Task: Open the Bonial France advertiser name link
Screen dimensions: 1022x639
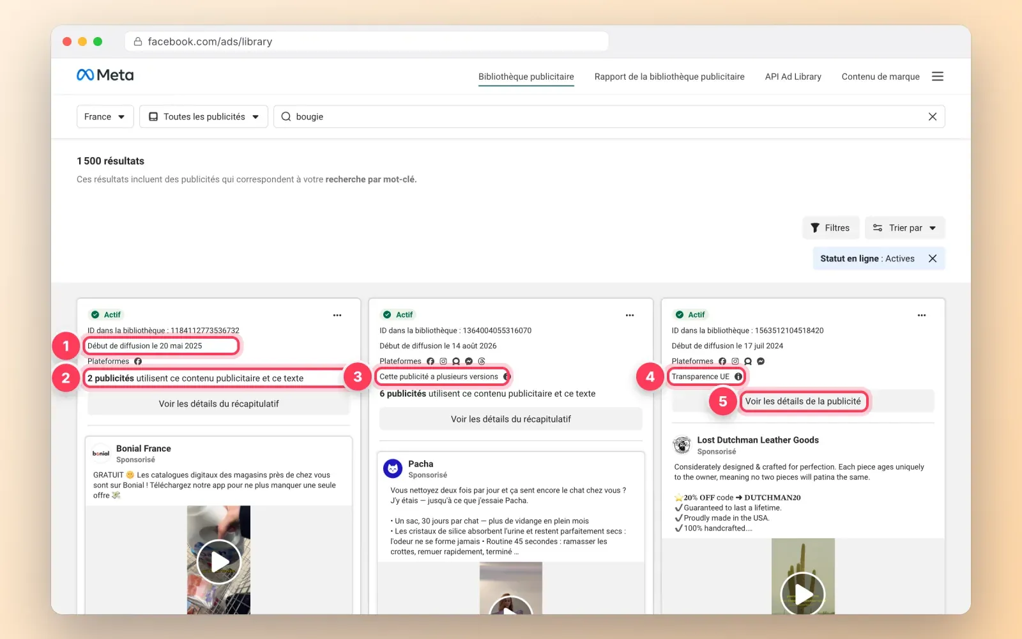Action: pos(143,449)
